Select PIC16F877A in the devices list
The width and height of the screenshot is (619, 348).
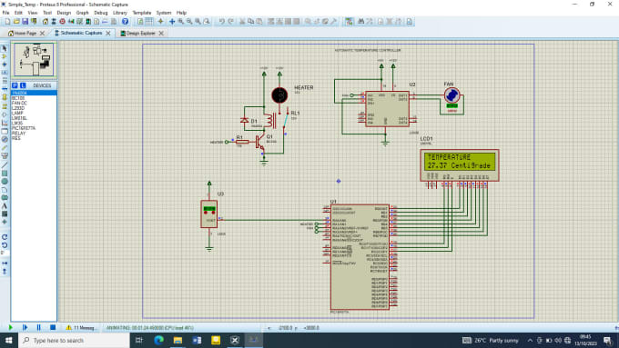pyautogui.click(x=24, y=128)
